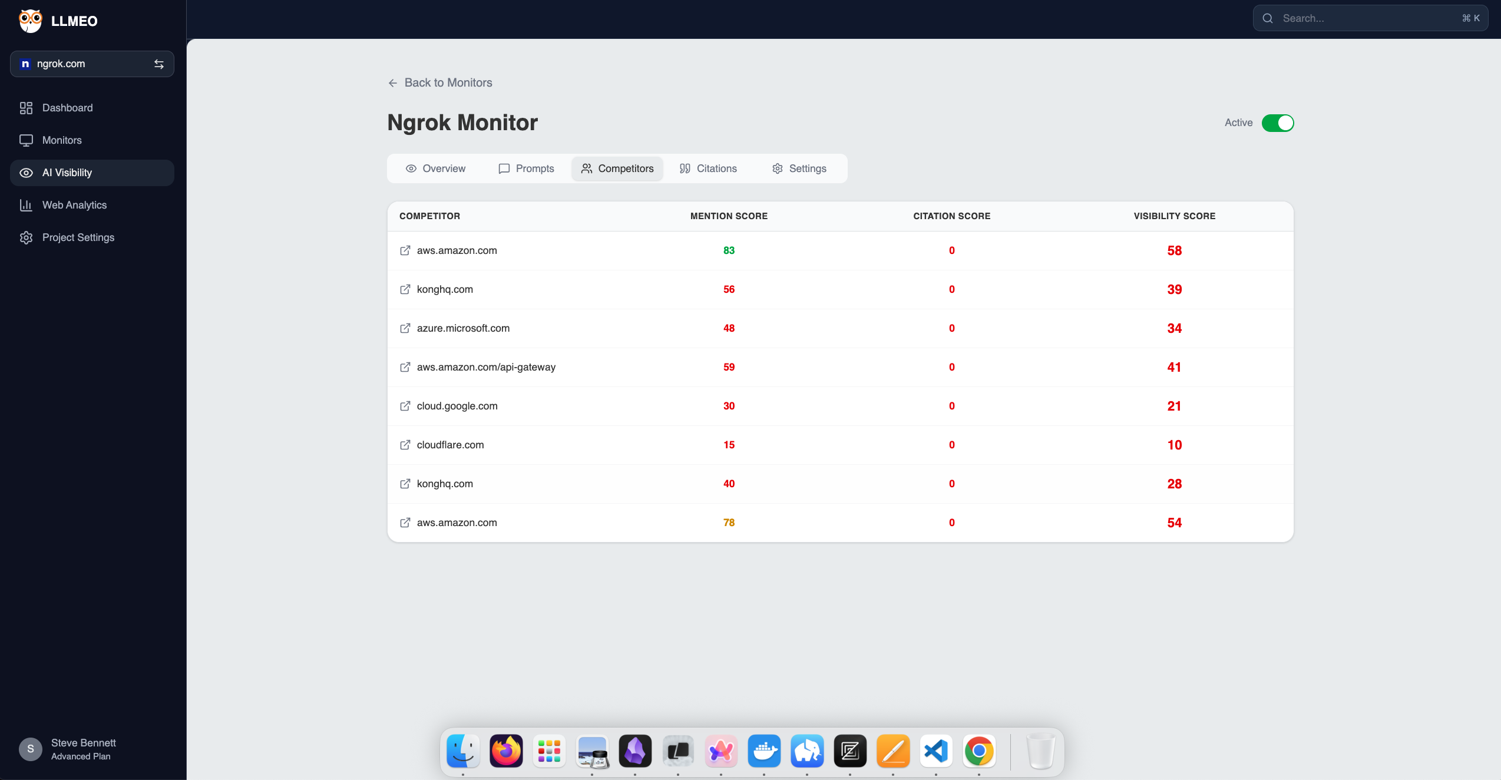The image size is (1501, 780).
Task: Open Project Settings from the sidebar
Action: (78, 237)
